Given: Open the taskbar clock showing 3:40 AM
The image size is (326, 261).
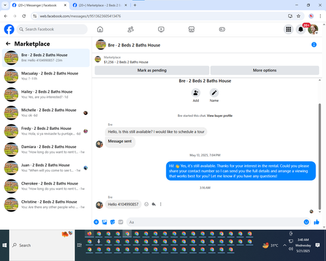Looking at the screenshot, I should pos(303,245).
